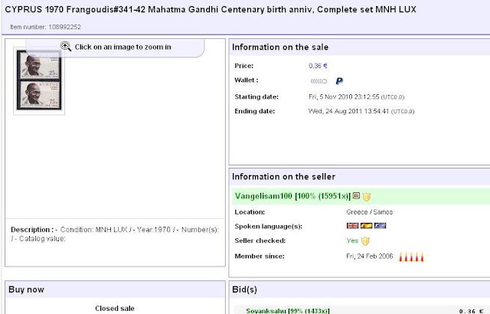
Task: Click the 'Information on the sale' heading
Action: (280, 47)
